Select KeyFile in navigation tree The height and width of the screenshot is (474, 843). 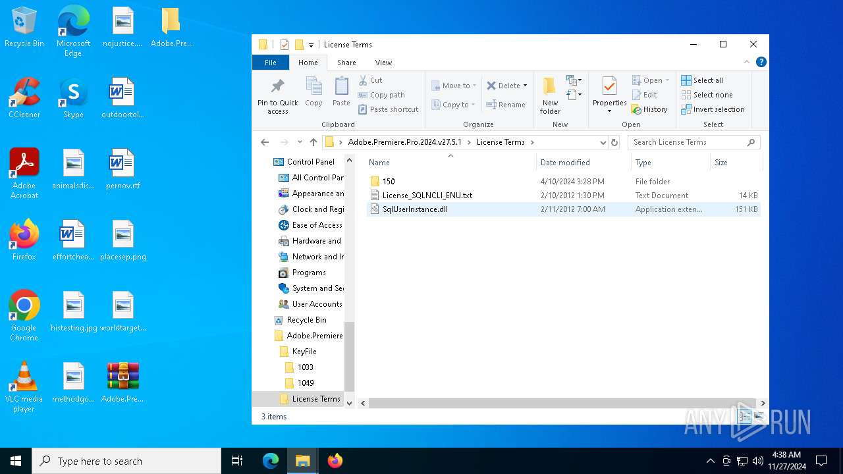pyautogui.click(x=304, y=352)
